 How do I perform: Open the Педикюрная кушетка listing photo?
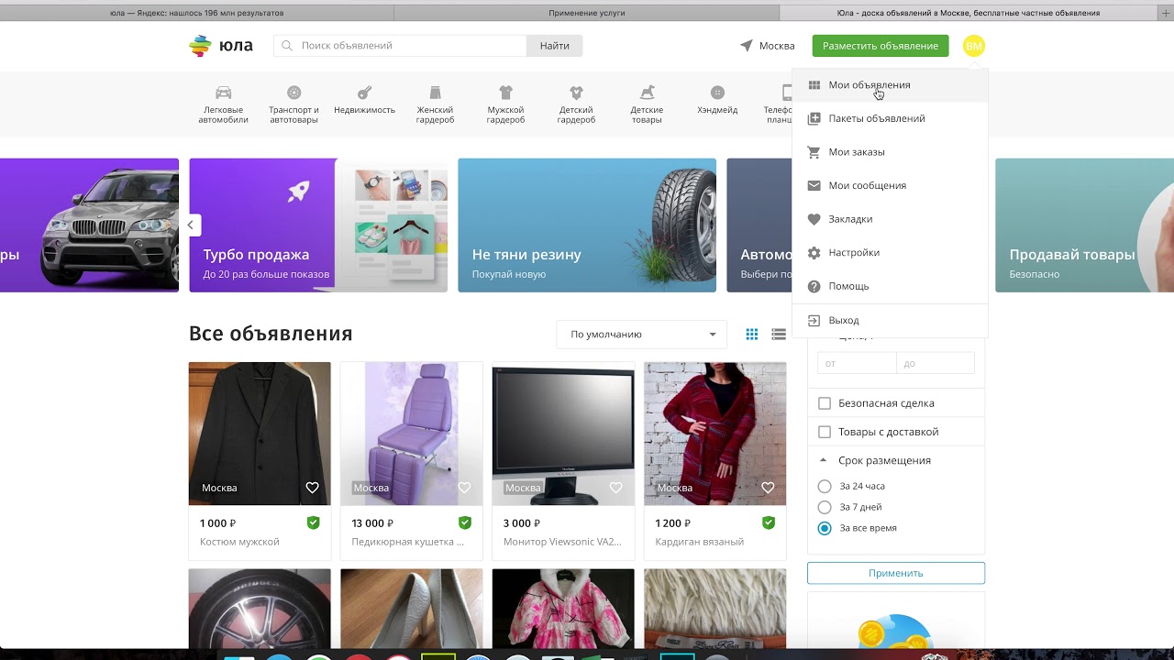point(412,434)
